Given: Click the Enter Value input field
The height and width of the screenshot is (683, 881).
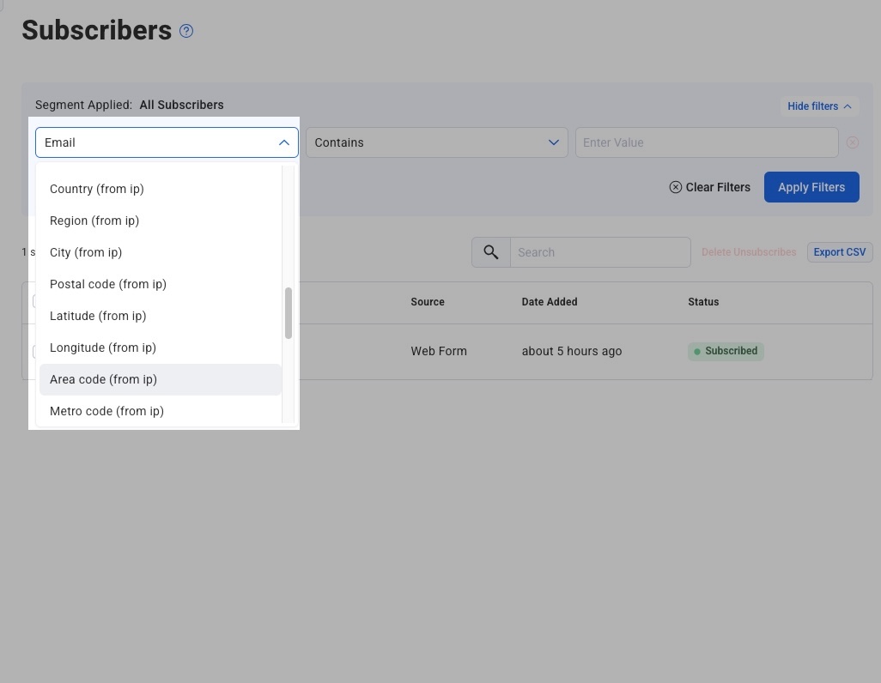Looking at the screenshot, I should pos(706,142).
